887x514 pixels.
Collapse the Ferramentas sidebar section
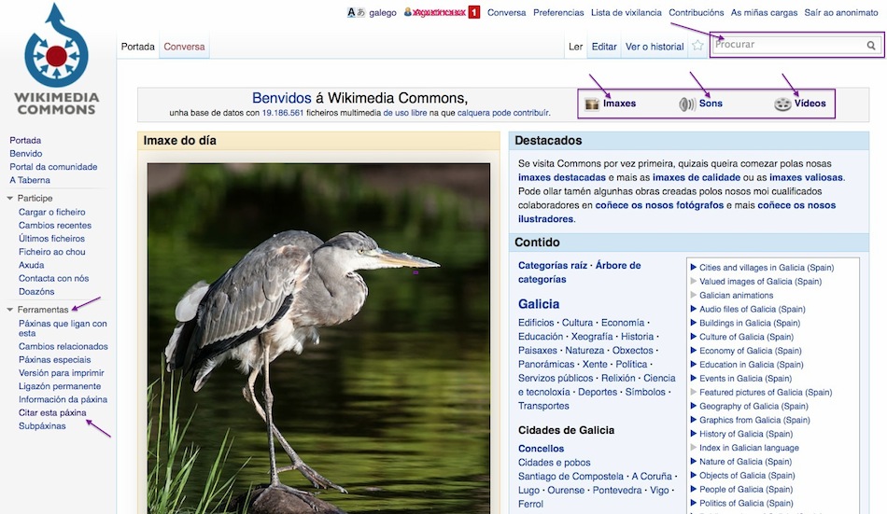pyautogui.click(x=10, y=310)
